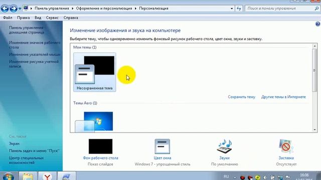Open 'Центр специальных возможностей' link
Viewport: 321px width, 180px height.
coord(26,160)
